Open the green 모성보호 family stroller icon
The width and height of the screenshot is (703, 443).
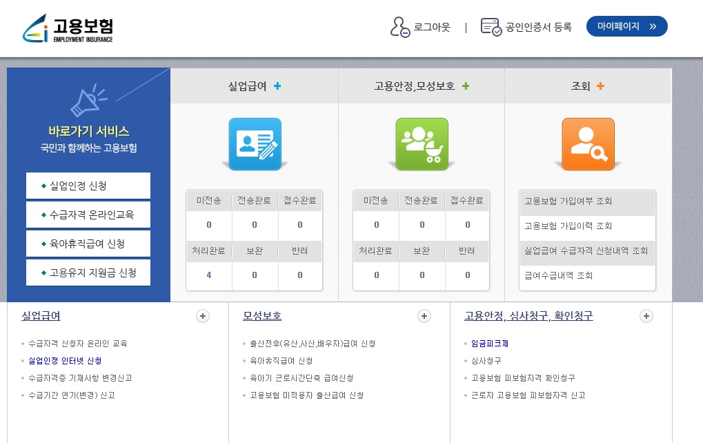(422, 144)
